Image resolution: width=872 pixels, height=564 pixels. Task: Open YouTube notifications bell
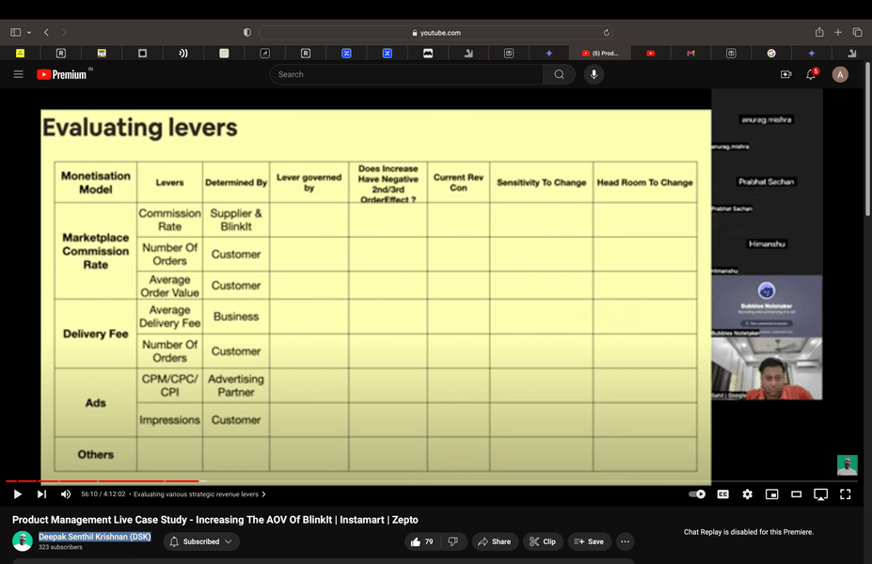click(x=811, y=74)
